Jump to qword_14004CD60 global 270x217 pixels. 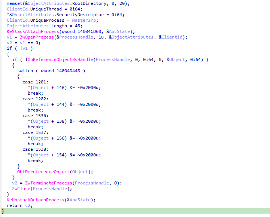click(x=81, y=31)
